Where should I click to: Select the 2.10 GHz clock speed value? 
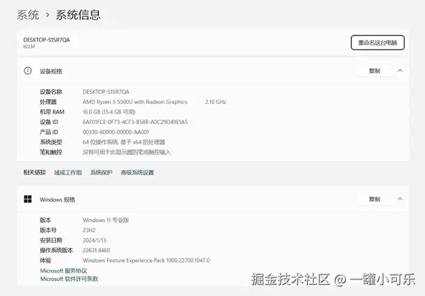216,102
